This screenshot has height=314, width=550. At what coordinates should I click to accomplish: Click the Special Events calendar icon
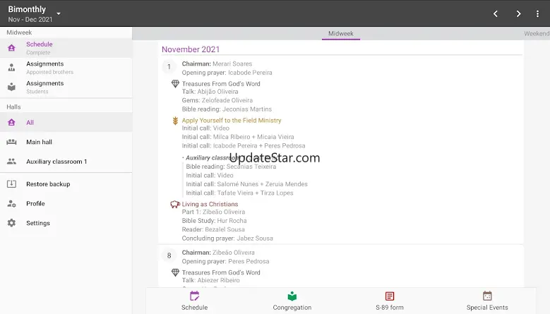coord(487,296)
